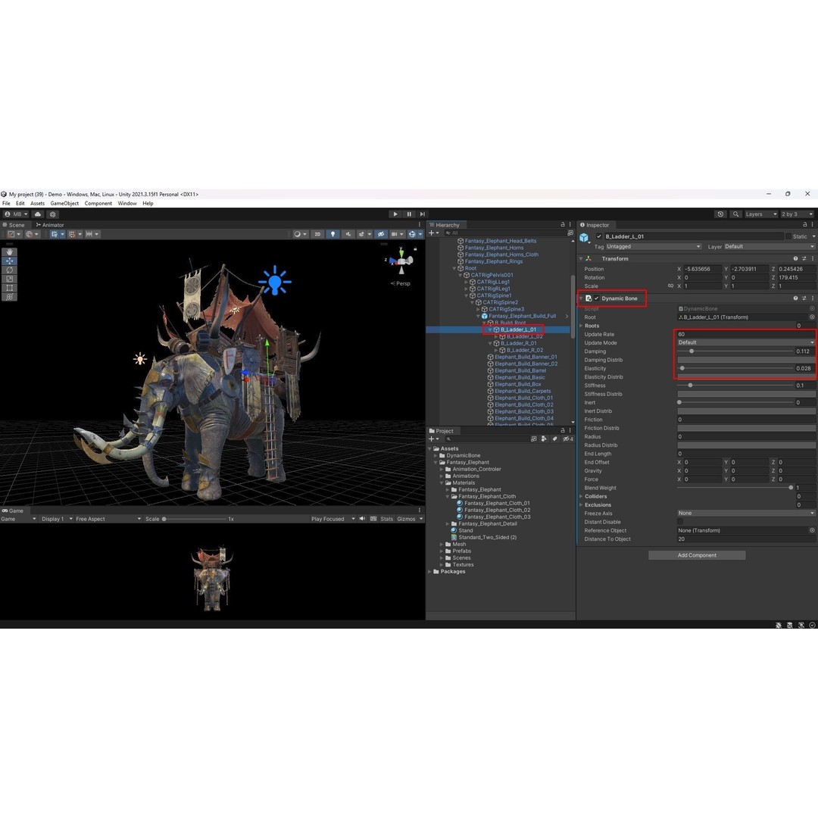818x818 pixels.
Task: Open the Freeze Axis dropdown
Action: pos(746,514)
